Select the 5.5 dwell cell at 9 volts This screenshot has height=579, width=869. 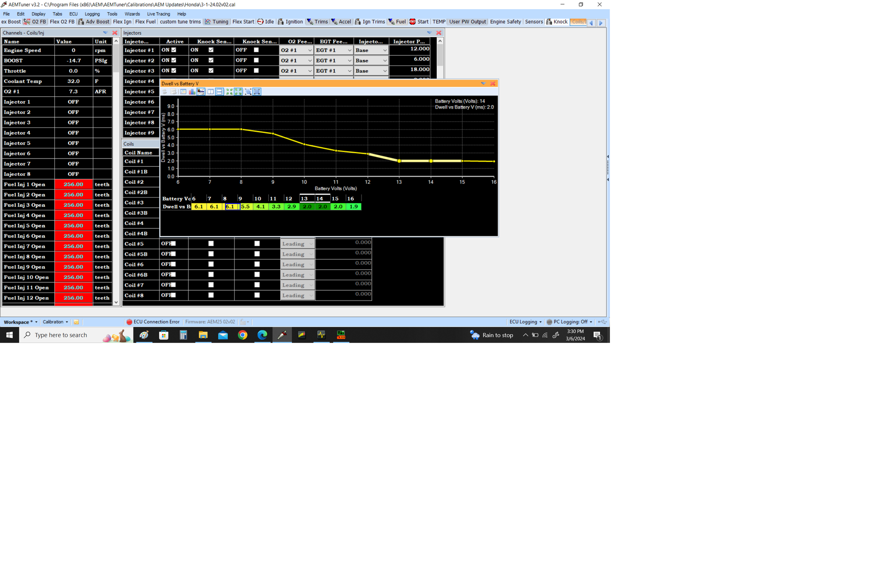245,207
